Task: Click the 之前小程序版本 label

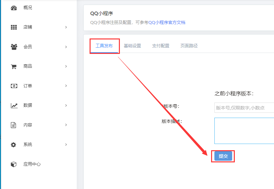Action: tap(234, 94)
